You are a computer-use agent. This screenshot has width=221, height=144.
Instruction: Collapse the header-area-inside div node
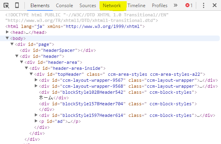(26, 68)
